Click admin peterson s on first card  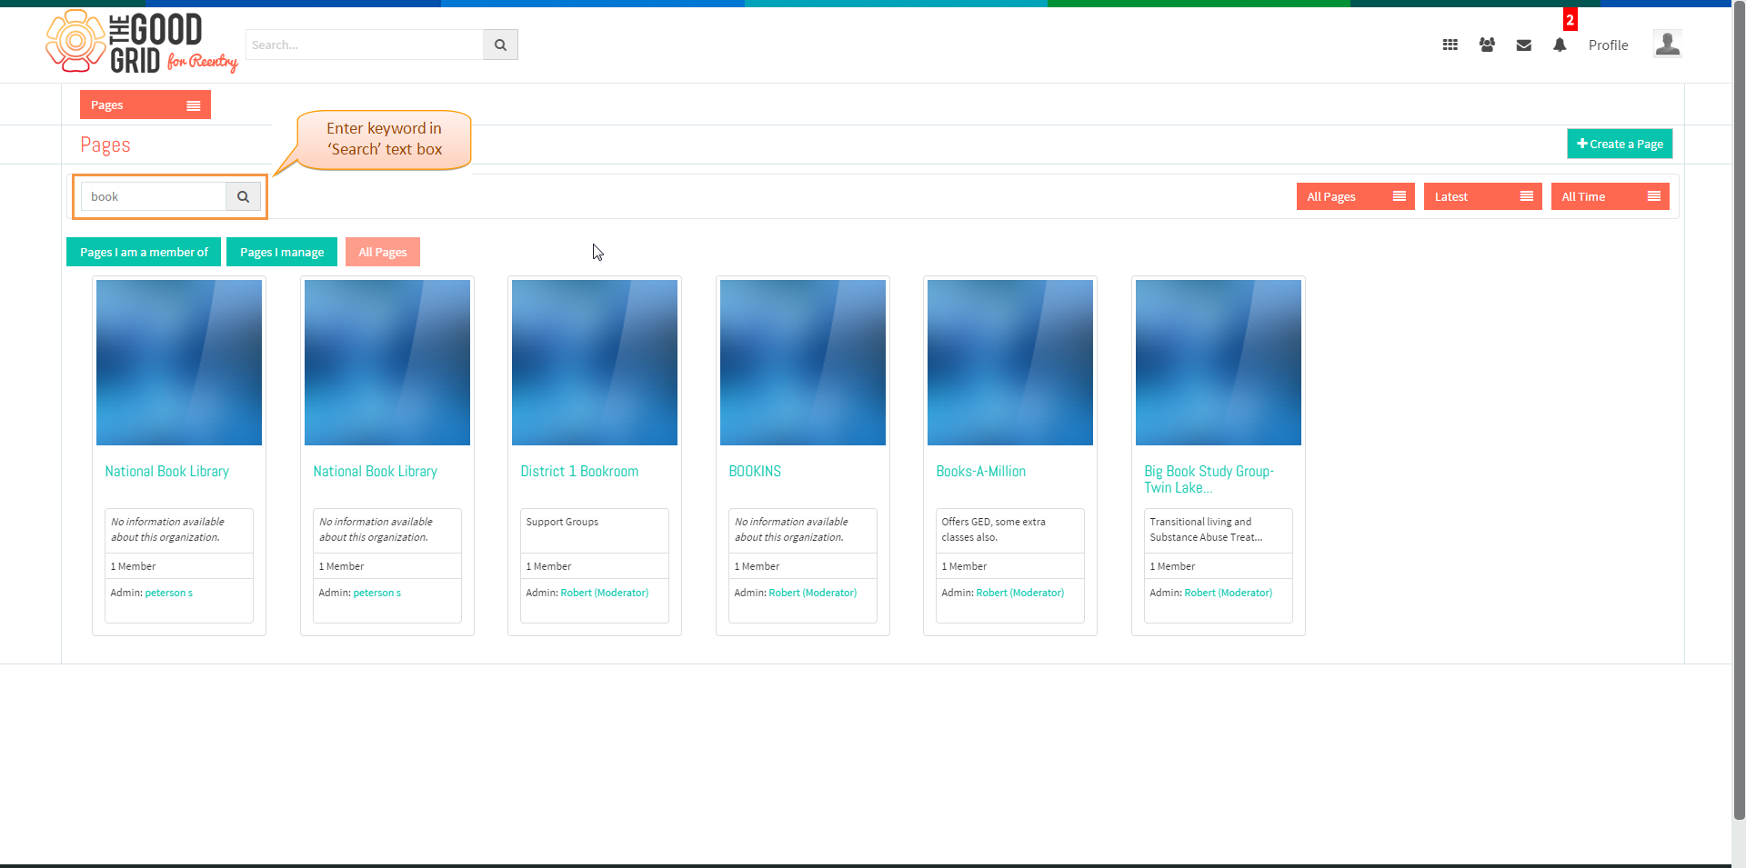pyautogui.click(x=168, y=593)
